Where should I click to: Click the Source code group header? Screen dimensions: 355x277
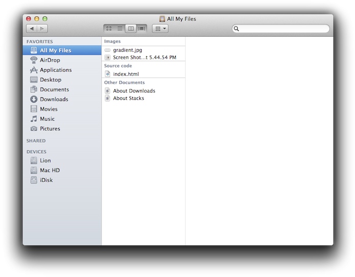point(118,66)
